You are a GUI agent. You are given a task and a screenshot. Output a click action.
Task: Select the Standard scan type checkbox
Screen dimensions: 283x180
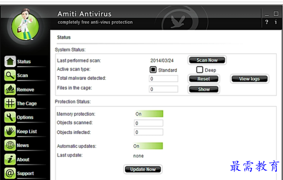tap(153, 70)
